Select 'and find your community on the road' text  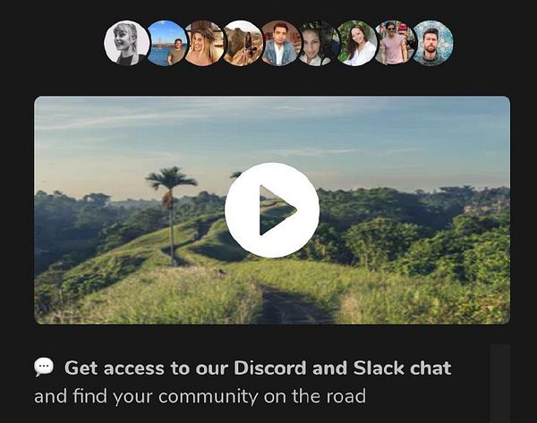[200, 397]
